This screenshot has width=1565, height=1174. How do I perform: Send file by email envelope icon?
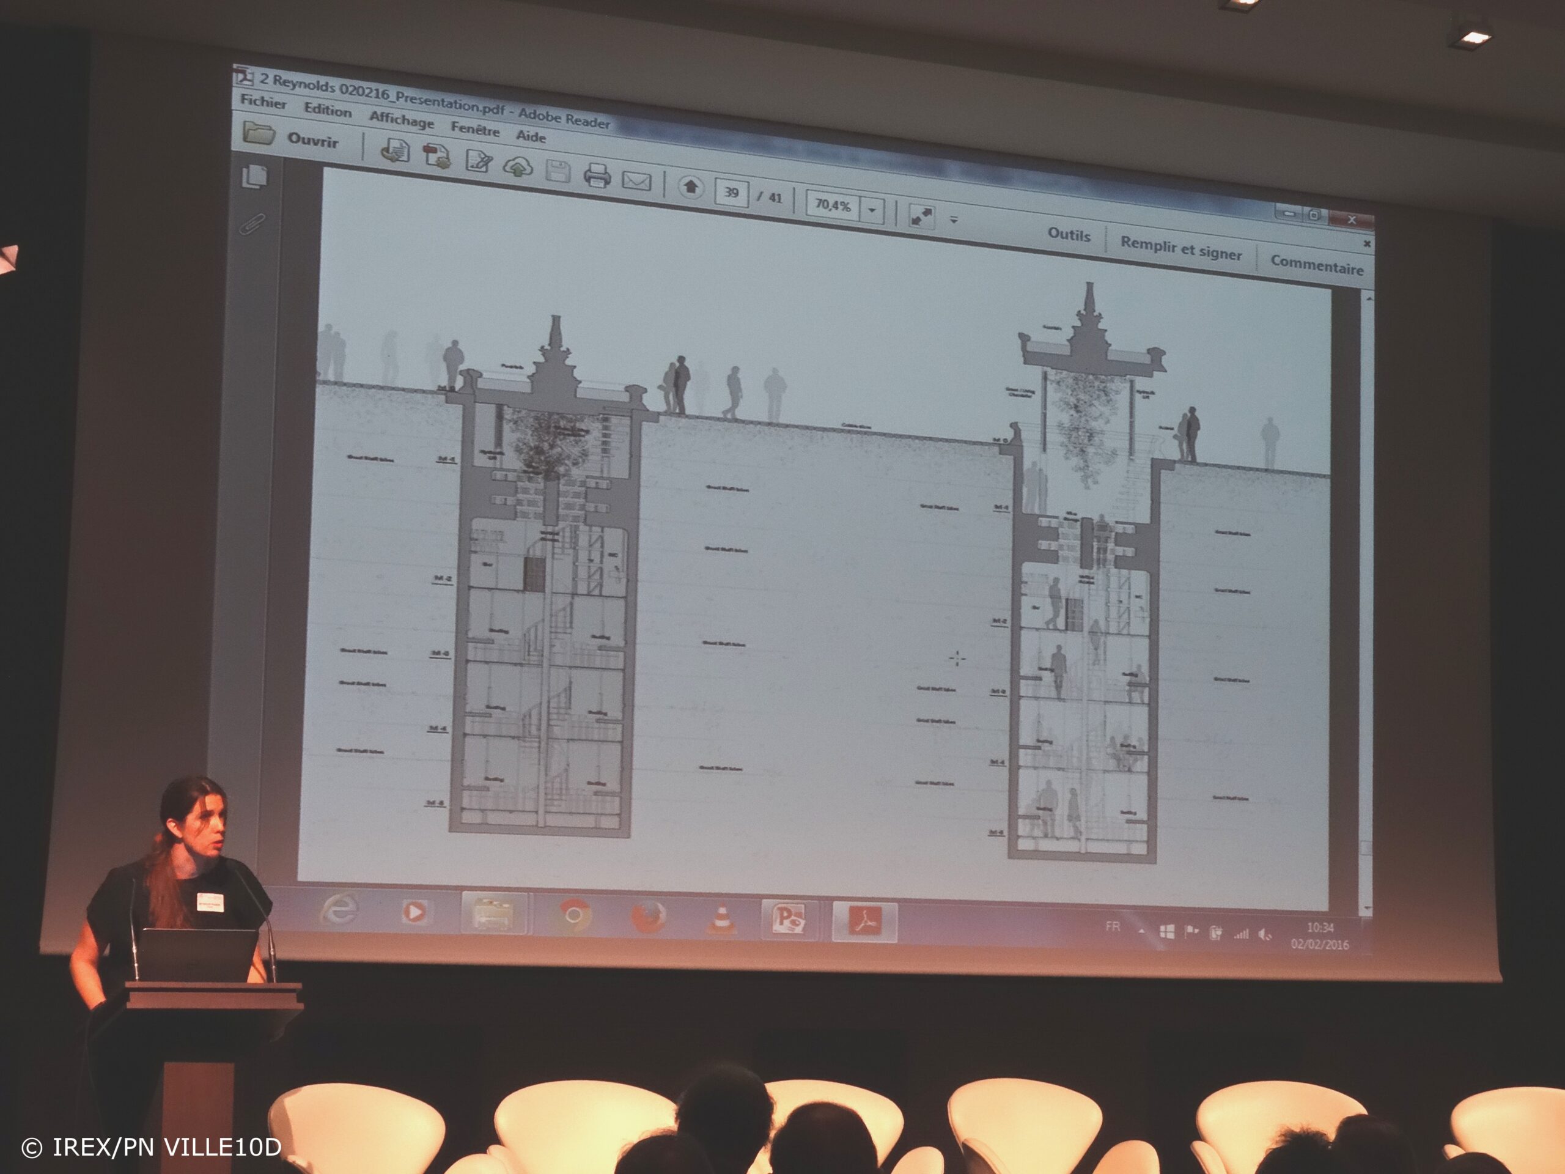click(636, 182)
